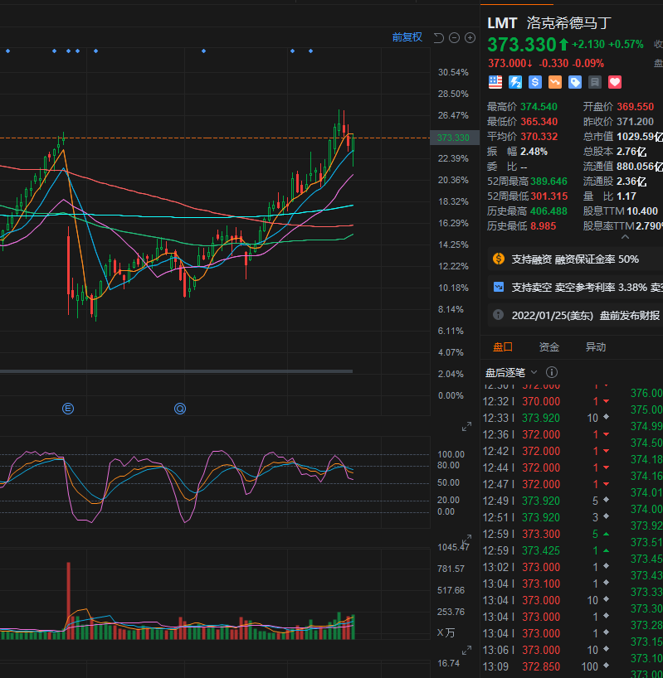Viewport: 663px width, 678px height.
Task: Collapse the quote details with up chevron
Action: tap(625, 237)
